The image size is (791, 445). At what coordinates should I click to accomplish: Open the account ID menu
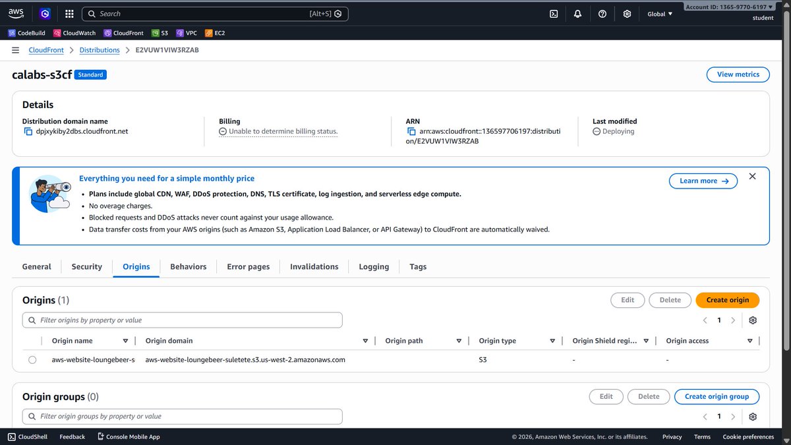point(729,7)
